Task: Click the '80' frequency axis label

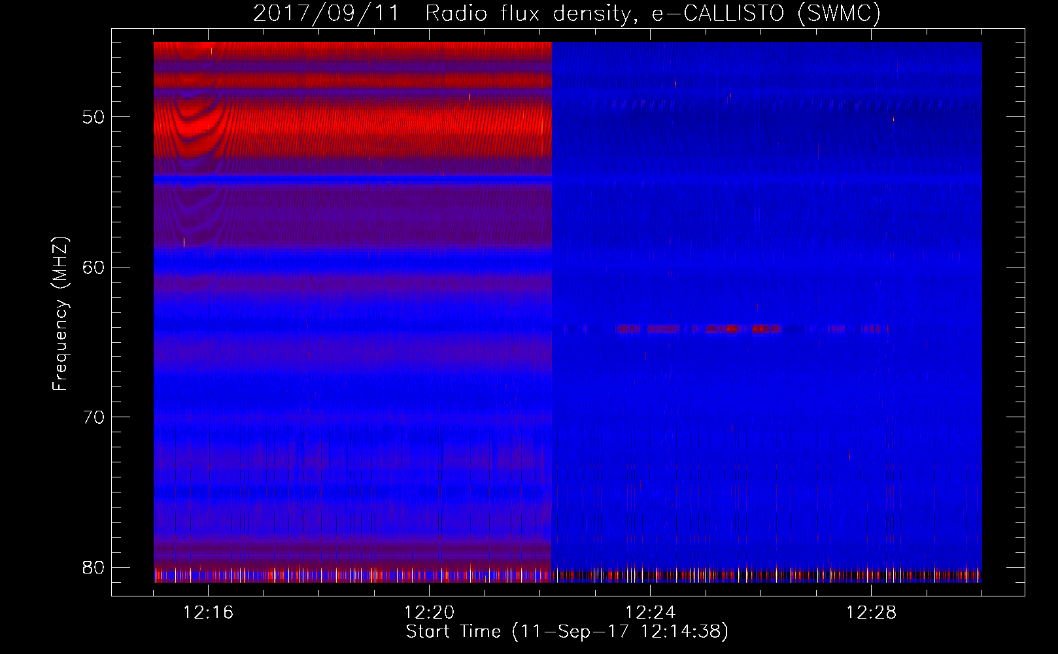Action: (94, 567)
